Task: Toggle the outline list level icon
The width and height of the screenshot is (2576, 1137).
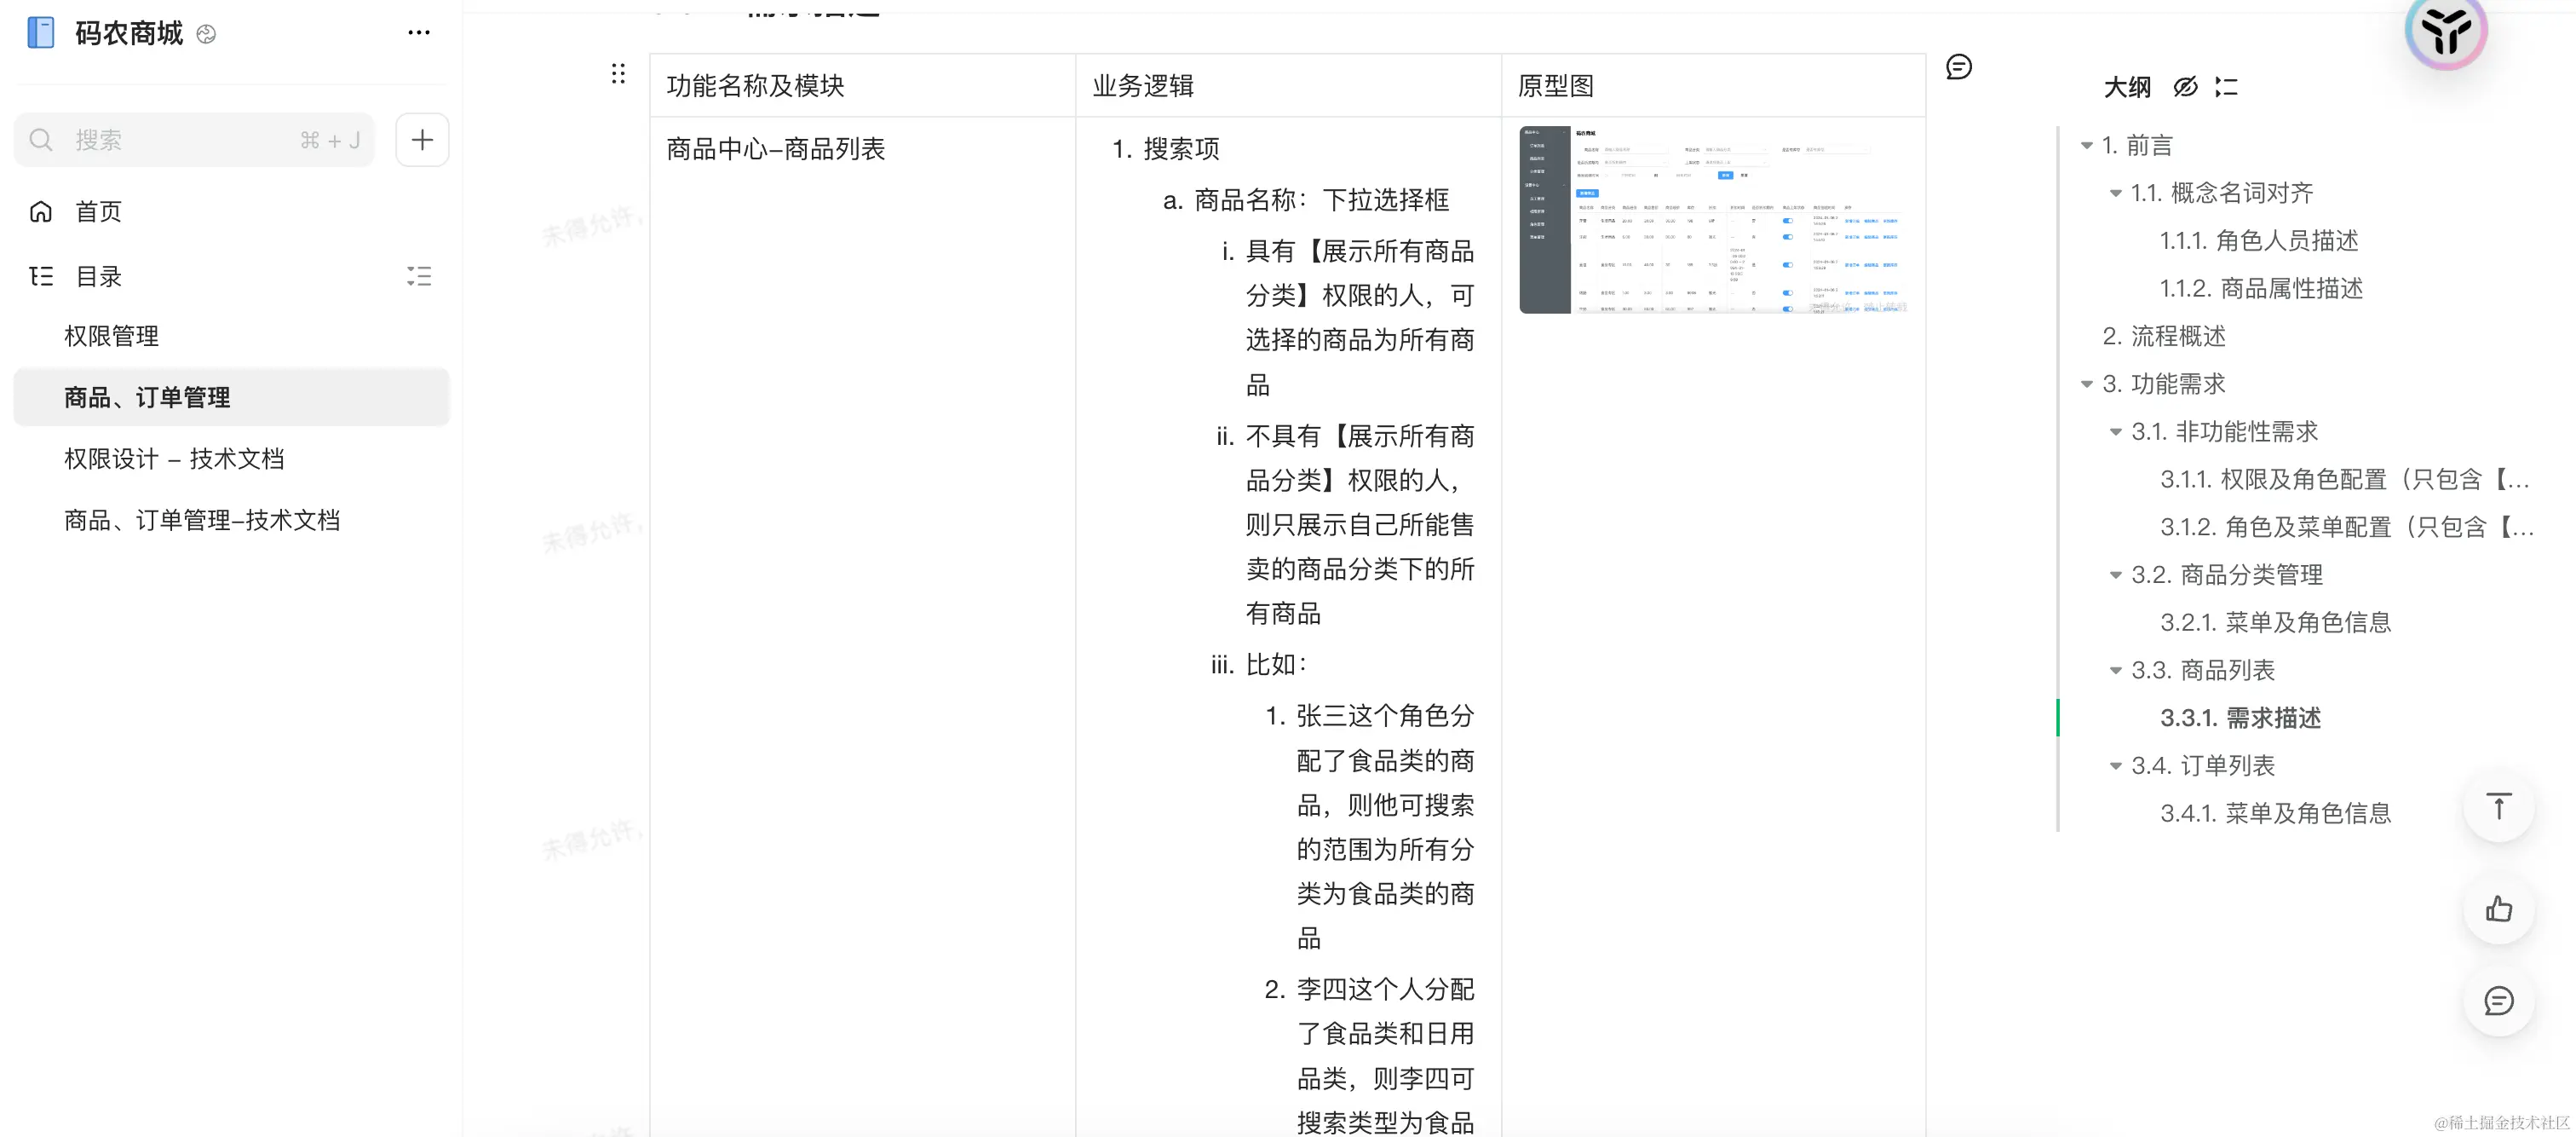Action: (2226, 87)
